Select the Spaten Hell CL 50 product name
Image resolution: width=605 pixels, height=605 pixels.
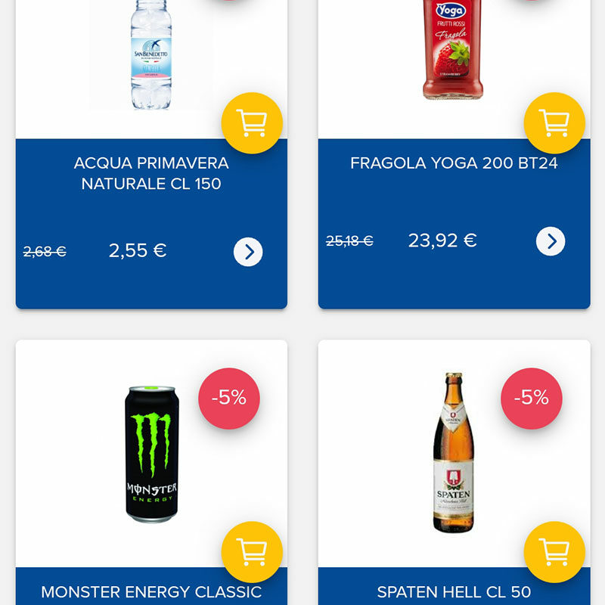tap(454, 592)
